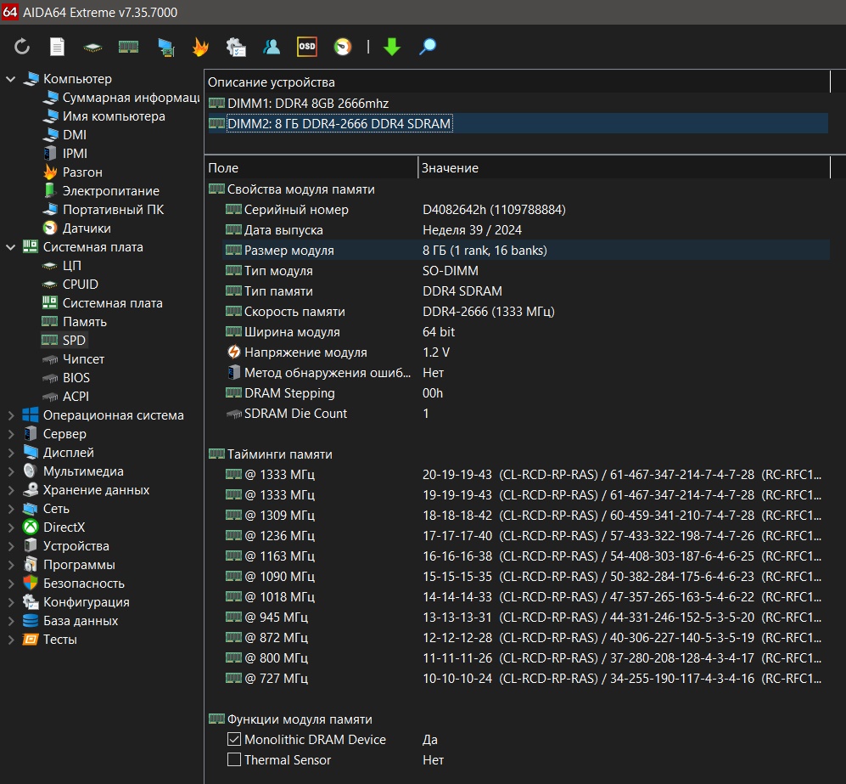Collapse the Компьютер tree node
The width and height of the screenshot is (846, 784).
(x=10, y=79)
